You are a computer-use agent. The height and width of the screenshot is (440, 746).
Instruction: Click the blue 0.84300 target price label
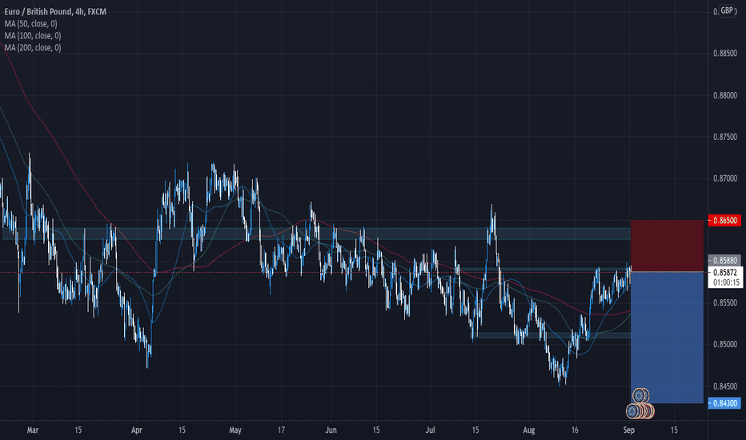(x=724, y=403)
